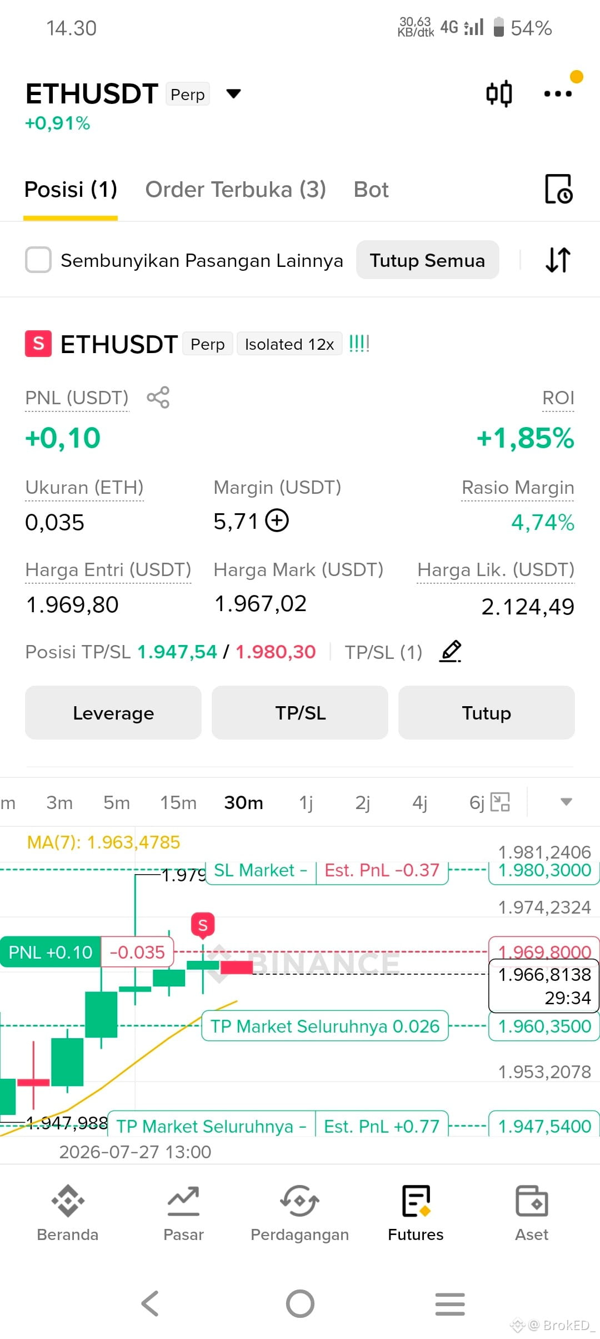Tap the 1.969,8000 entry price tag

click(x=544, y=951)
